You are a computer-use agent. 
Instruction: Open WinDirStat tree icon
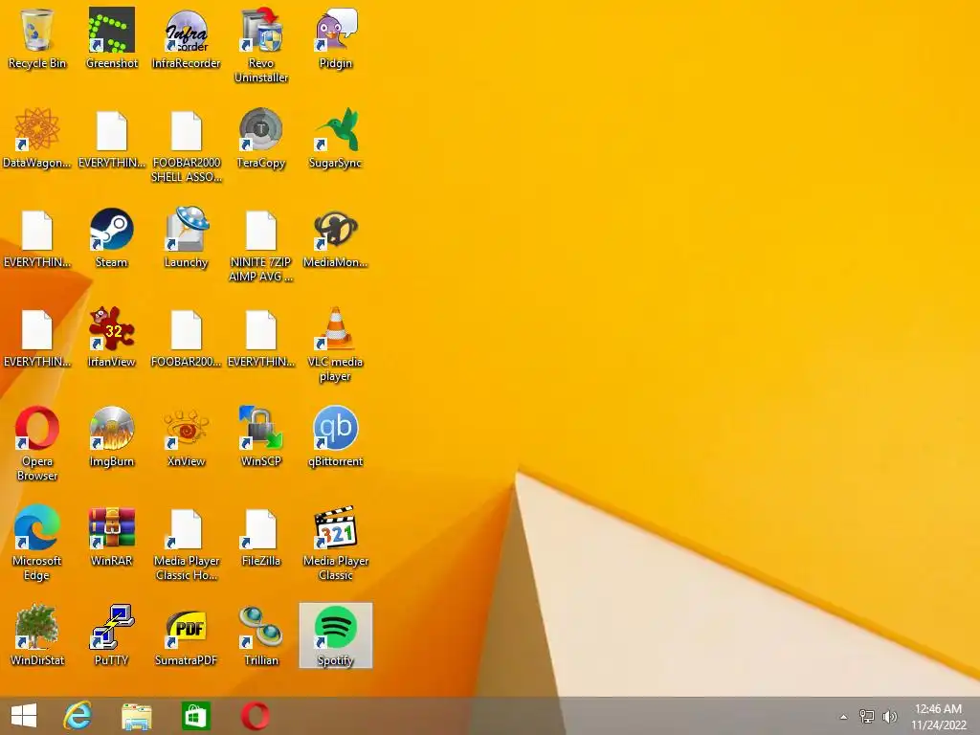[x=37, y=635]
